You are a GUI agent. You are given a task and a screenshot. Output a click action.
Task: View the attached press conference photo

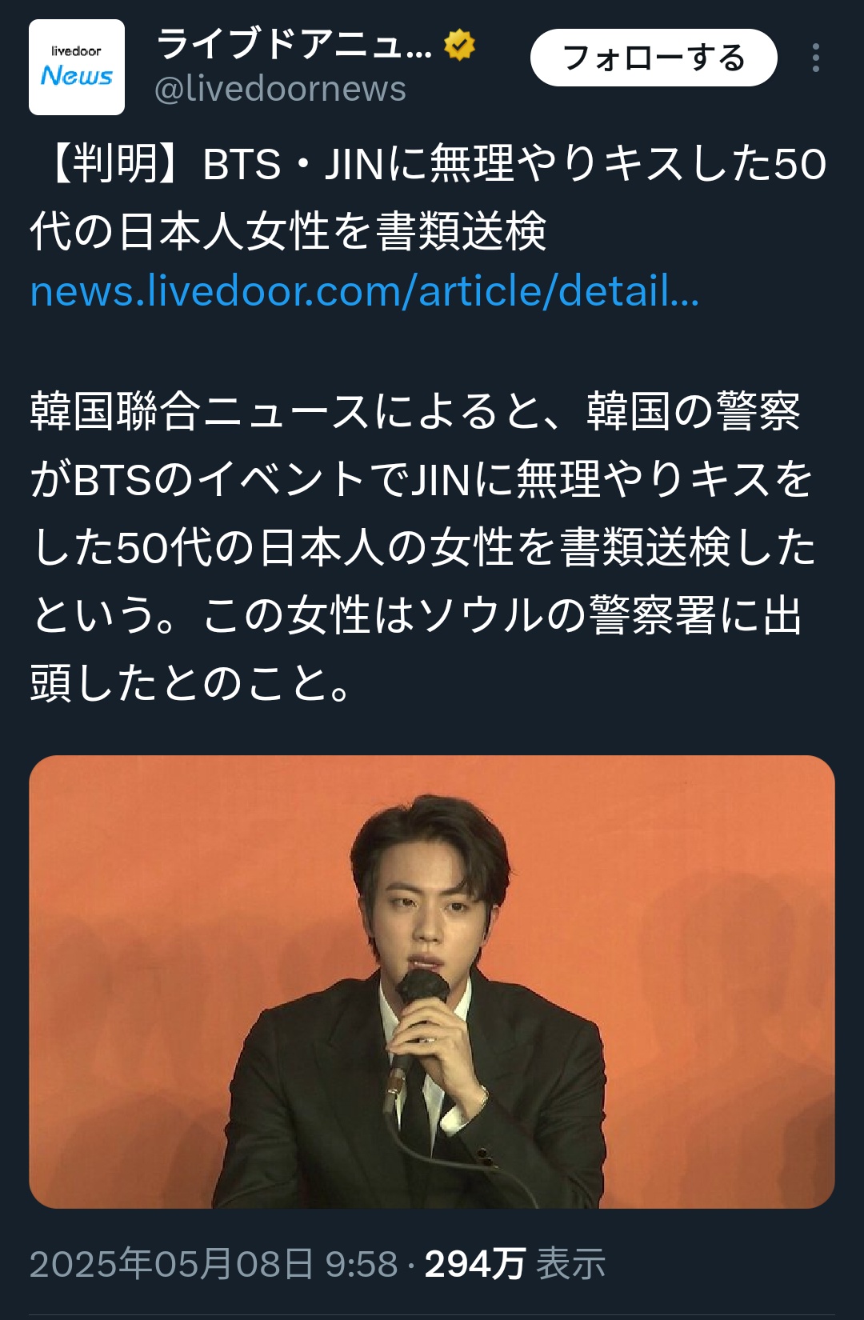pos(432,982)
